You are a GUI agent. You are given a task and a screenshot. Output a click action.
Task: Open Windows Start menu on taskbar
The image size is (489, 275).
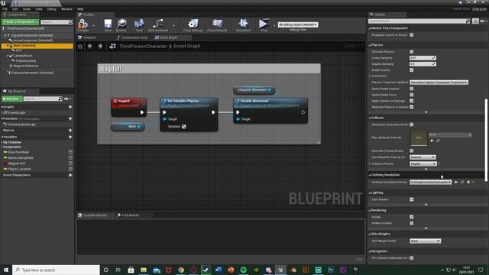5,270
